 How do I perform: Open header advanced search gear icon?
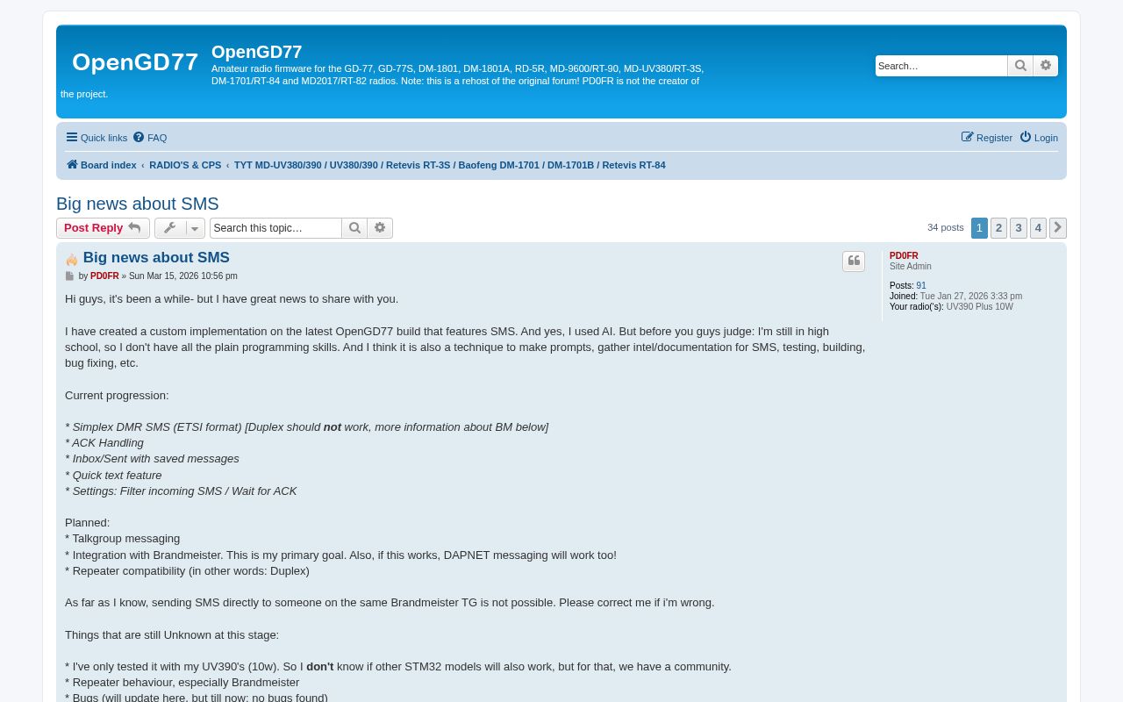point(1046,66)
